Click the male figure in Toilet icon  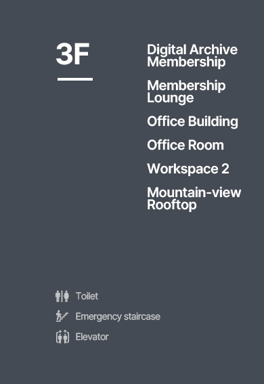(58, 296)
